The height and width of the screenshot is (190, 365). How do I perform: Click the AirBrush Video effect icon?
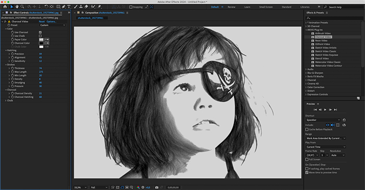coord(313,33)
